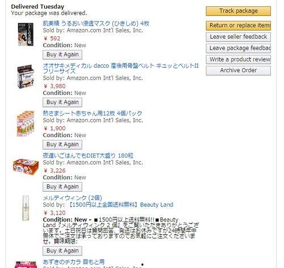Buy the ¥592 face mask again

click(x=62, y=55)
